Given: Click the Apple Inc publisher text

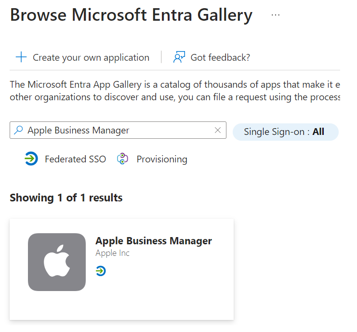Looking at the screenshot, I should pos(112,253).
